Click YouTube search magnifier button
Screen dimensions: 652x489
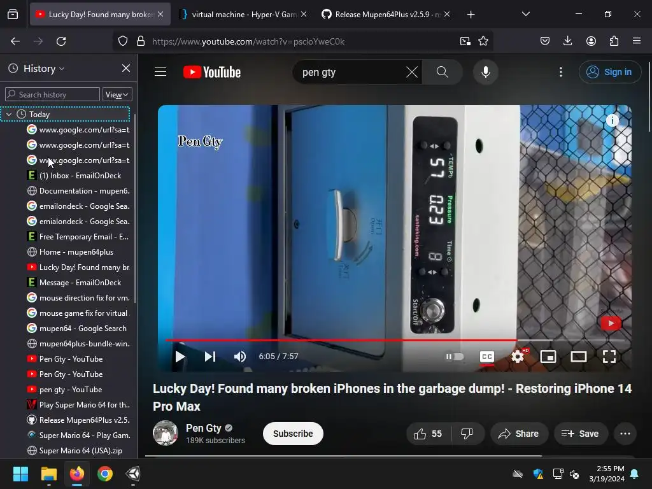pos(443,72)
